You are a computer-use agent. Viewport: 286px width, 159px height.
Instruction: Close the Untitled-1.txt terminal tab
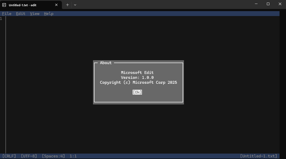(x=56, y=5)
